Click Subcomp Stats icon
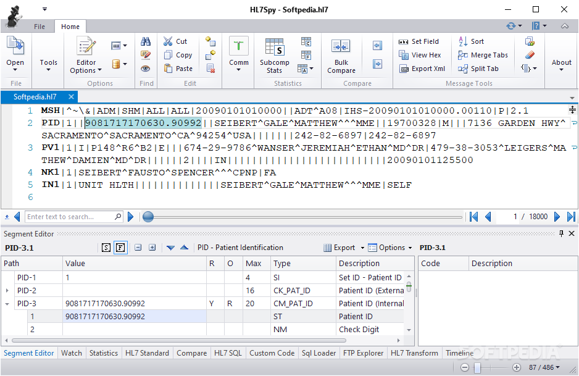The width and height of the screenshot is (579, 376). tap(274, 56)
